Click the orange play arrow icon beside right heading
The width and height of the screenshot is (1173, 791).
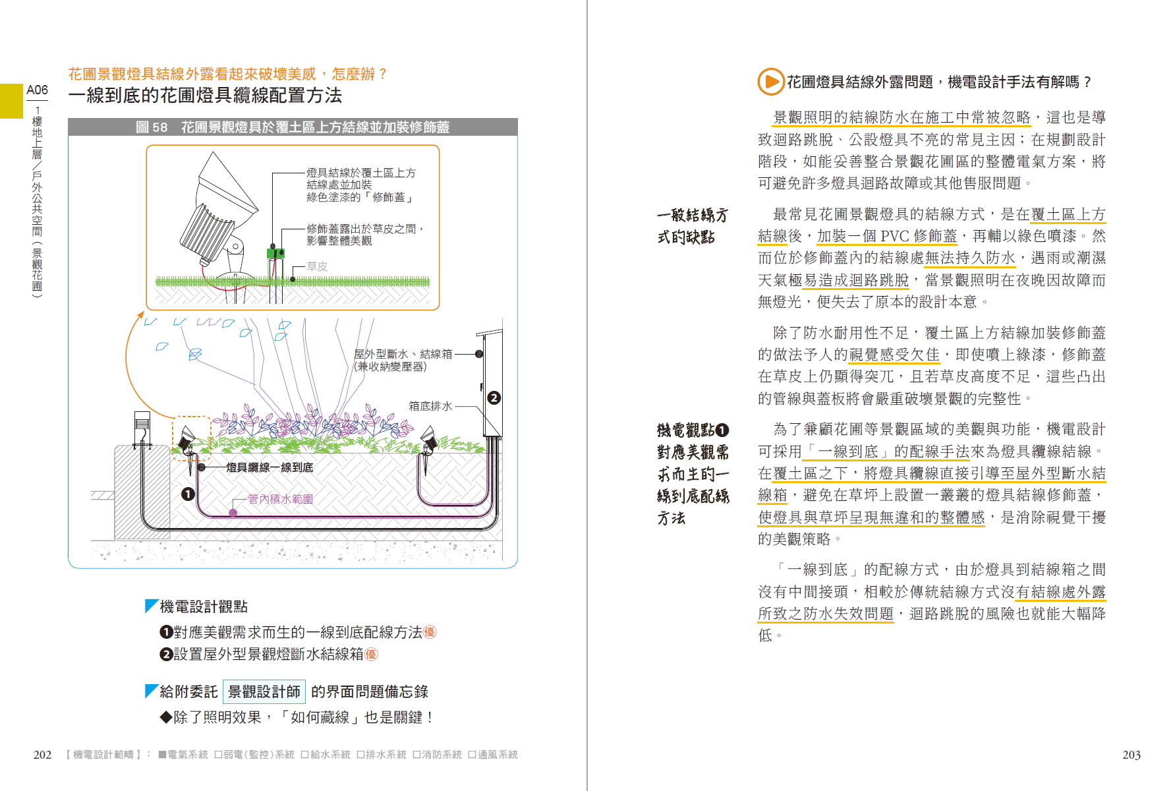click(x=770, y=82)
